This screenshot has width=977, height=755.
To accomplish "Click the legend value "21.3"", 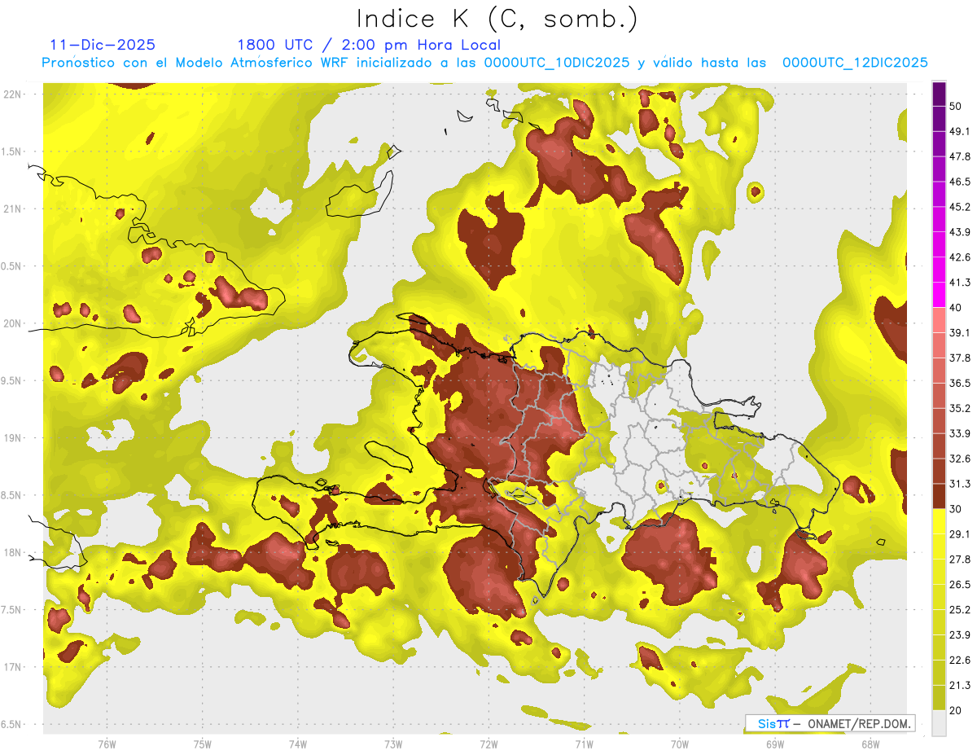I will click(960, 686).
